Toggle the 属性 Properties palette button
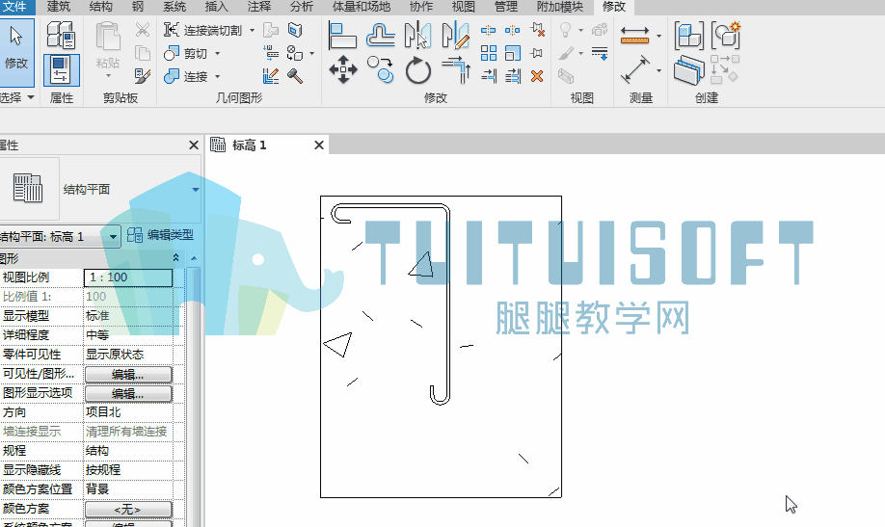The height and width of the screenshot is (527, 885). tap(61, 70)
